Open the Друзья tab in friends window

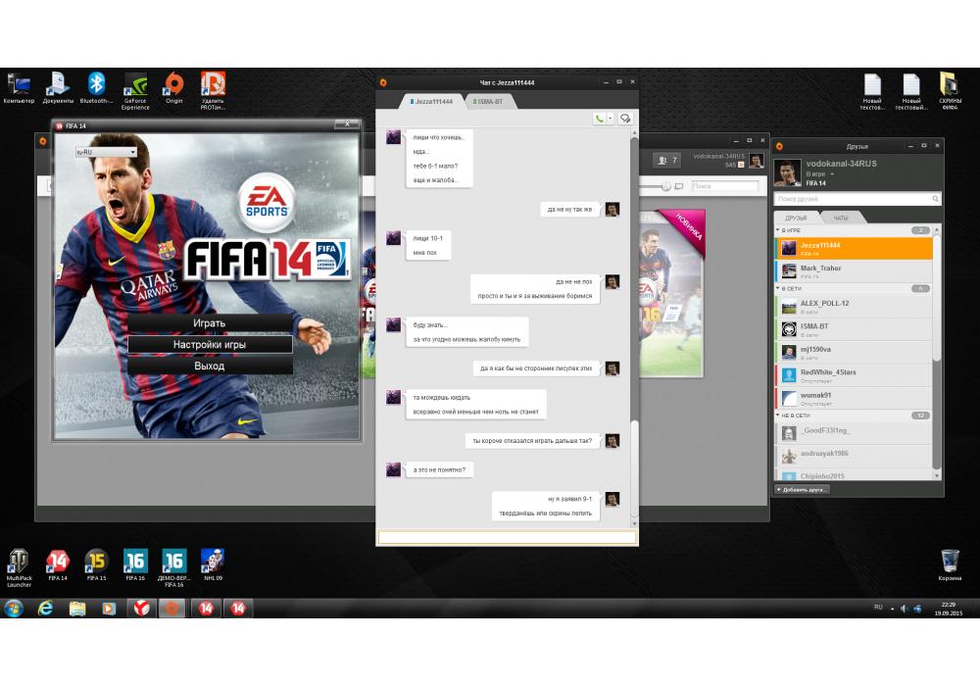796,218
